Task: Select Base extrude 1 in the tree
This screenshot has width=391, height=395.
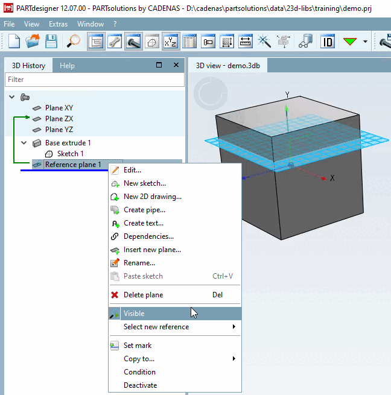Action: pos(68,143)
